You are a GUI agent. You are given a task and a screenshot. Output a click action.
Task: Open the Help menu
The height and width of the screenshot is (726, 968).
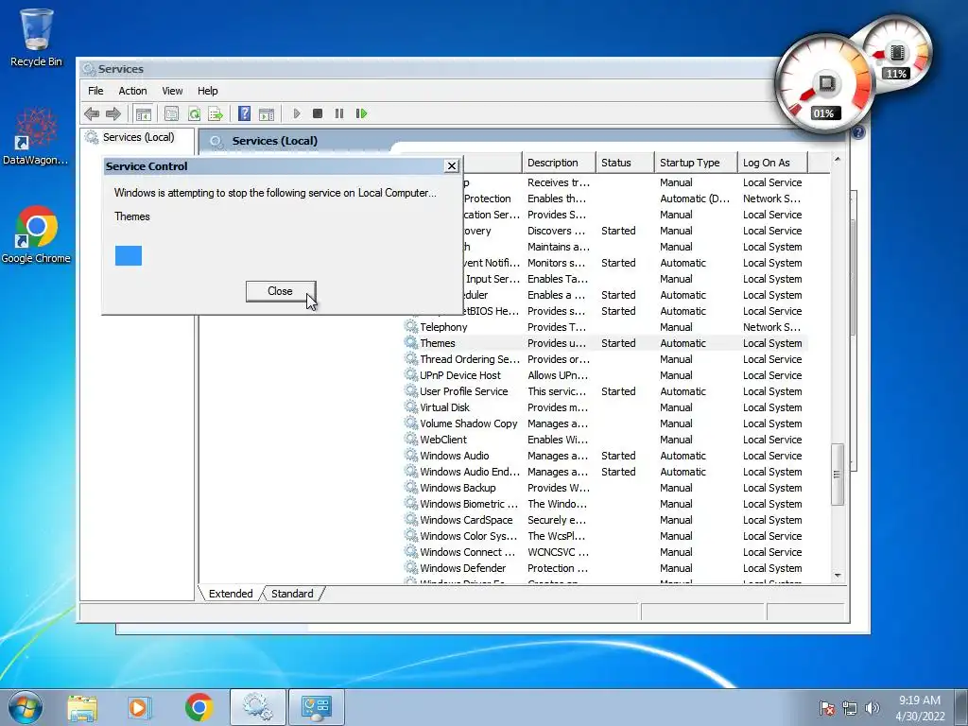(x=207, y=91)
